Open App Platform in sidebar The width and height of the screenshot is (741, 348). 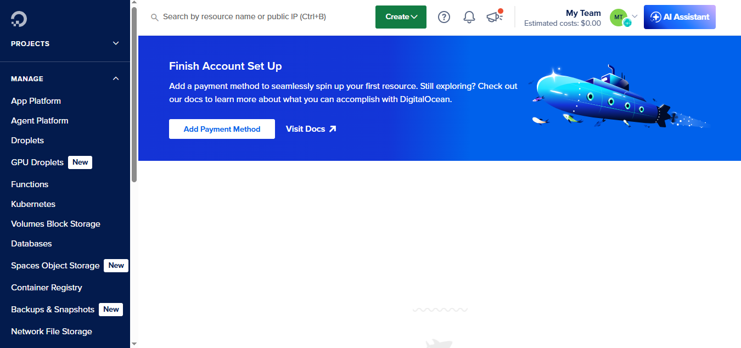pyautogui.click(x=36, y=101)
